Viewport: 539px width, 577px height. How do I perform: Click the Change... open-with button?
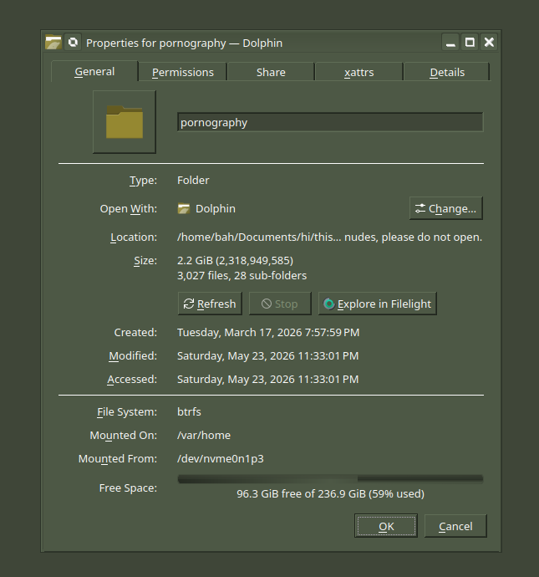point(446,208)
